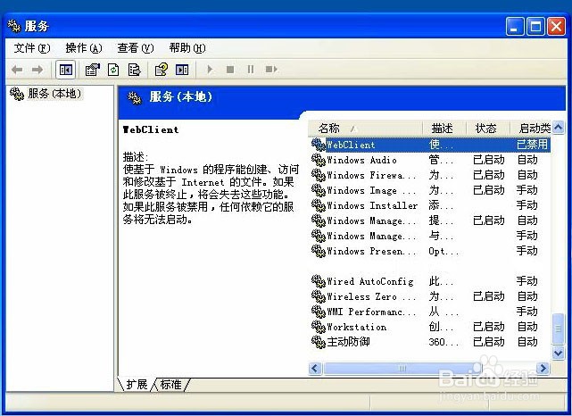Screen dimensions: 572x416
Task: Open the 查看(V) menu
Action: (x=136, y=48)
